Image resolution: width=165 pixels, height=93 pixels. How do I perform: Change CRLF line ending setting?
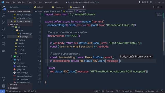coord(118,91)
